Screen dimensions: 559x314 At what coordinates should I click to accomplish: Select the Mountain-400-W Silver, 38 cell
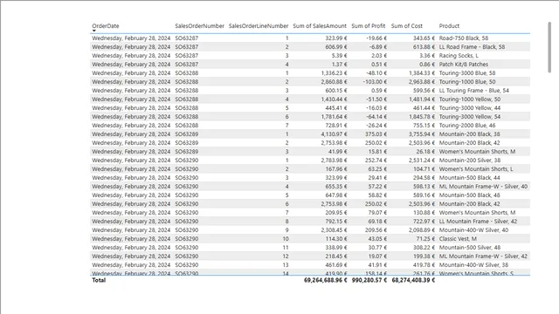[473, 265]
